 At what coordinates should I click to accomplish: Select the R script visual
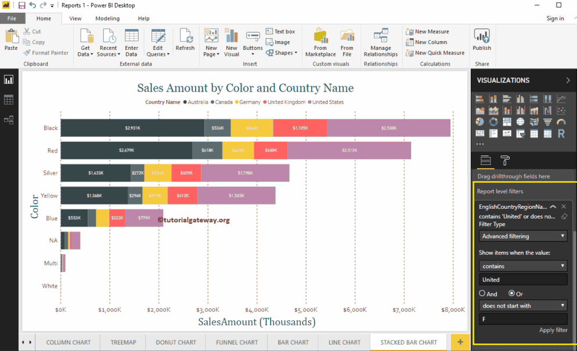(x=561, y=133)
